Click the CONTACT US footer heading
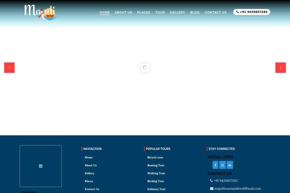This screenshot has height=193, width=290. click(x=219, y=174)
